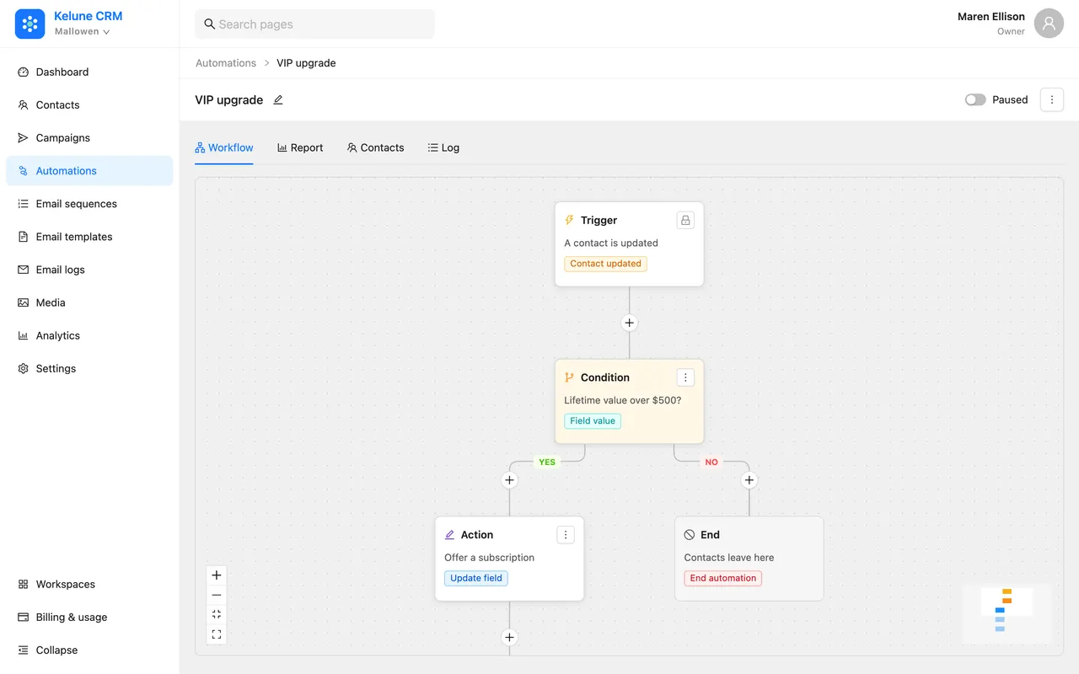The width and height of the screenshot is (1079, 674).
Task: Open the automation more options menu
Action: point(1051,99)
